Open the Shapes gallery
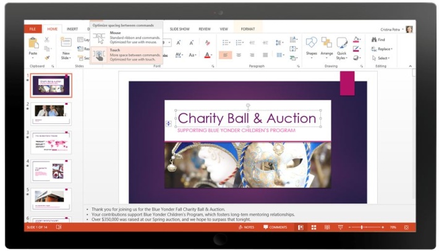This screenshot has width=439, height=251. pos(311,45)
